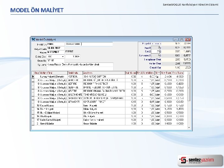Edit the Fire % percentage field
This screenshot has height=168, width=224.
156,48
